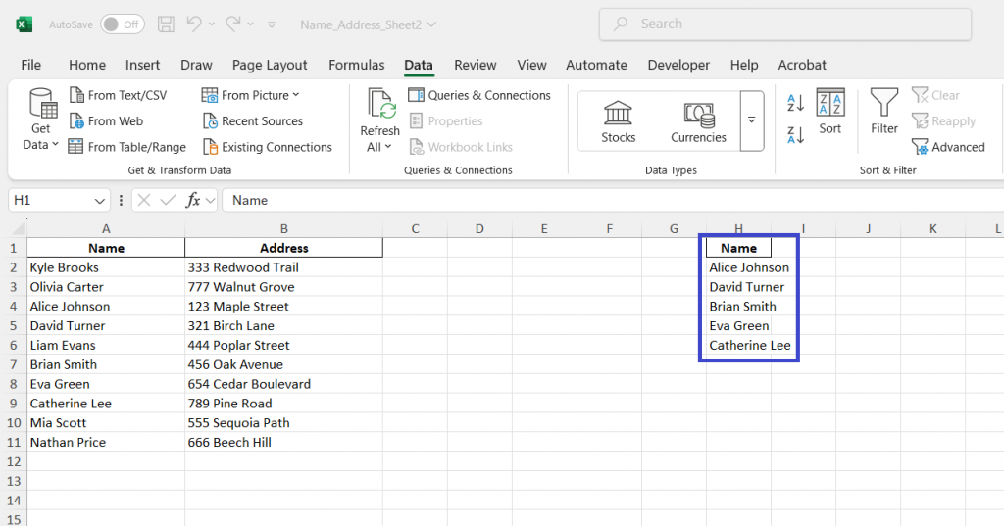
Task: Open the undo history dropdown arrow
Action: (x=212, y=24)
